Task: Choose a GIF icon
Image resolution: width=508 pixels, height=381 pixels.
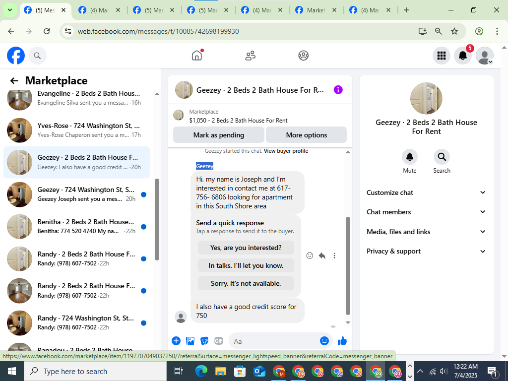Action: (x=219, y=341)
